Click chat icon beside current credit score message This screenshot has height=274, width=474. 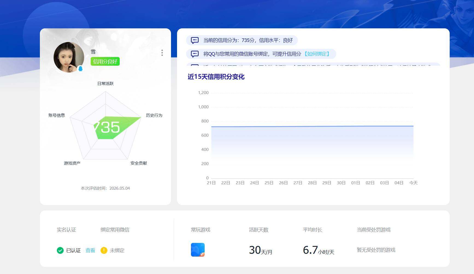195,40
